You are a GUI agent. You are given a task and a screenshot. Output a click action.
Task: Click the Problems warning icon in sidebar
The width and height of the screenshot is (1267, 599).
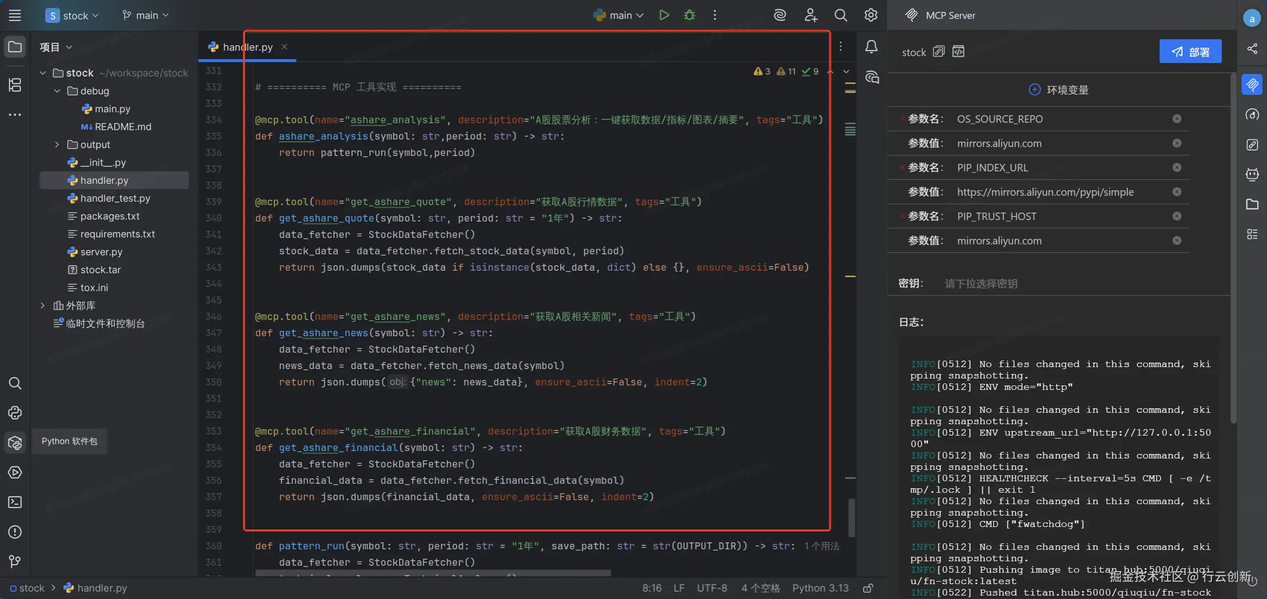(15, 532)
